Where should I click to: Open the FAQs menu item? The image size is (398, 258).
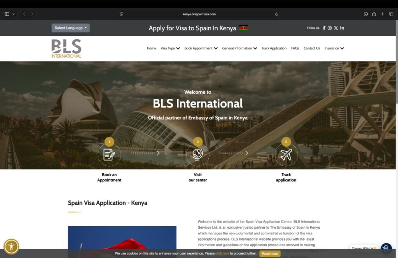295,48
